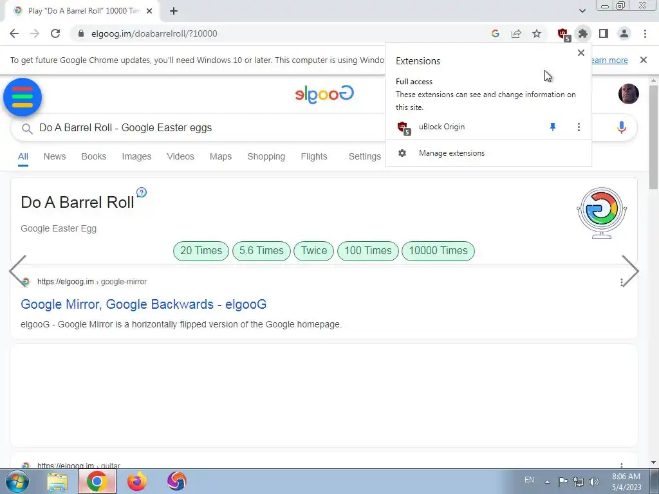Open a new browser tab

174,11
